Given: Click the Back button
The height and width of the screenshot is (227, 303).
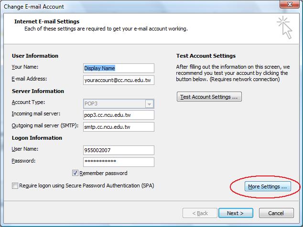Looking at the screenshot, I should click(199, 213).
